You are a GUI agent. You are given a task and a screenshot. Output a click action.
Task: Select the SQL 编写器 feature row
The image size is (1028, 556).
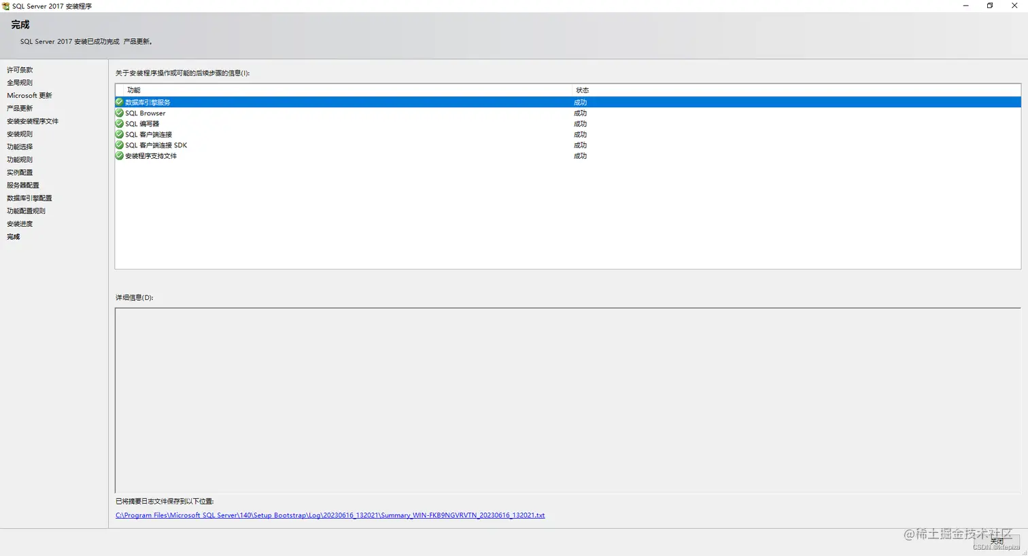pyautogui.click(x=568, y=124)
